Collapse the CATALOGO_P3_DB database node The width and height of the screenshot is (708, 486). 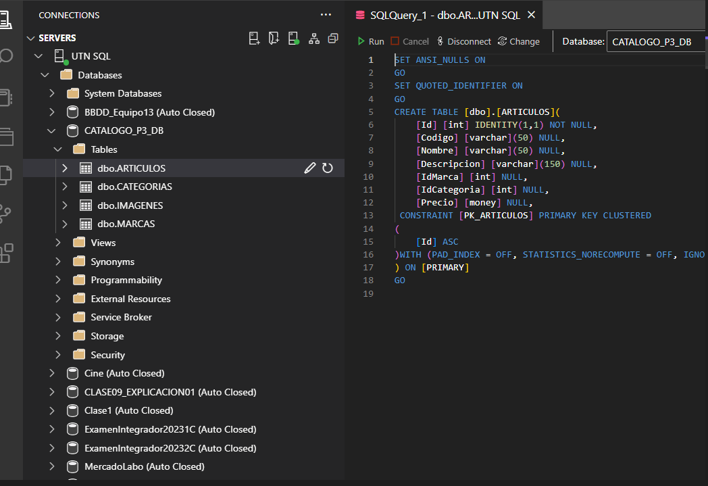coord(52,131)
